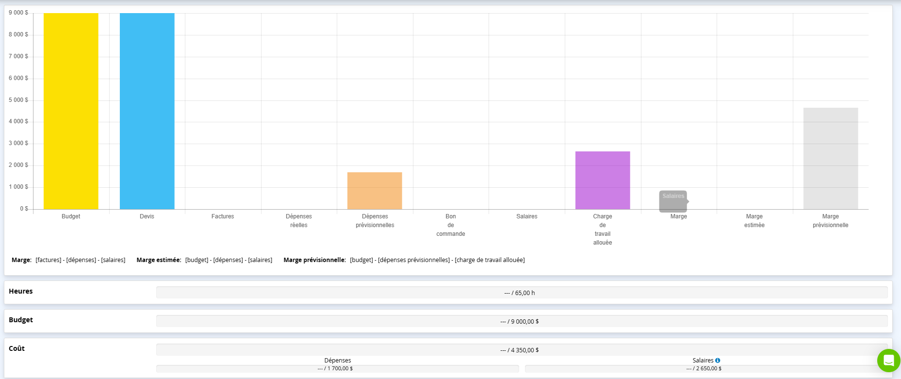Click the Heures section heading
This screenshot has width=901, height=379.
[x=21, y=291]
